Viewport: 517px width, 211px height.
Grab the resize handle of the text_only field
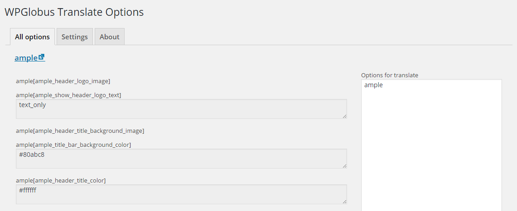coord(344,116)
